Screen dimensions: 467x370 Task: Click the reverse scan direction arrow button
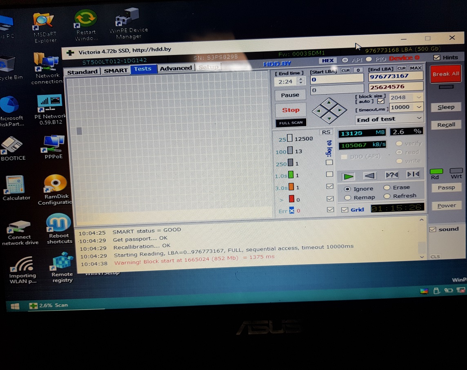[x=369, y=175]
